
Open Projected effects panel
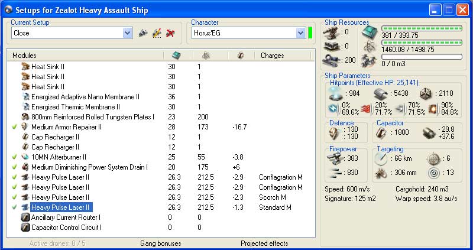(x=265, y=243)
